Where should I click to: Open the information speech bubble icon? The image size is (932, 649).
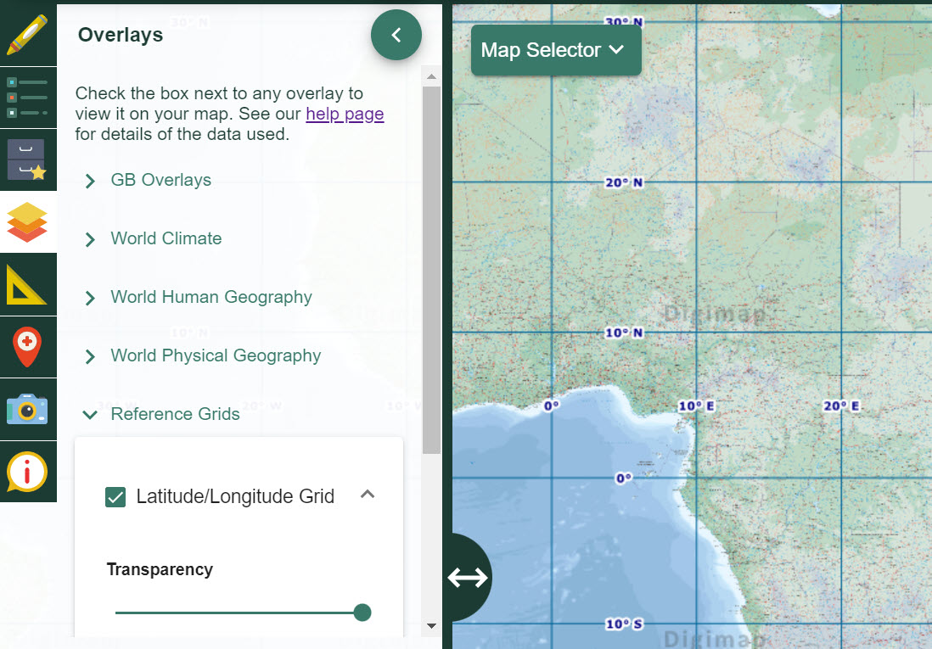click(28, 472)
